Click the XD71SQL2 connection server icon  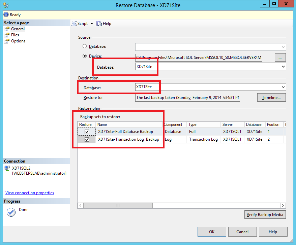click(7, 168)
